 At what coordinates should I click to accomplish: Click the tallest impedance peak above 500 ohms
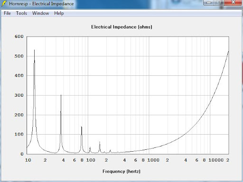click(x=34, y=51)
